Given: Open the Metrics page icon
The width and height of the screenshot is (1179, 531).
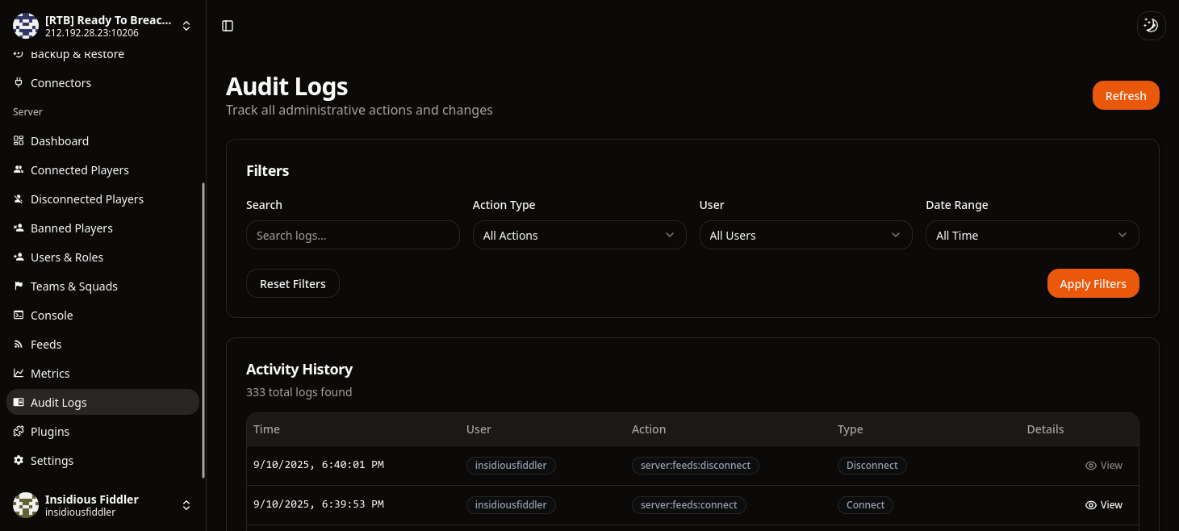Looking at the screenshot, I should pos(18,373).
